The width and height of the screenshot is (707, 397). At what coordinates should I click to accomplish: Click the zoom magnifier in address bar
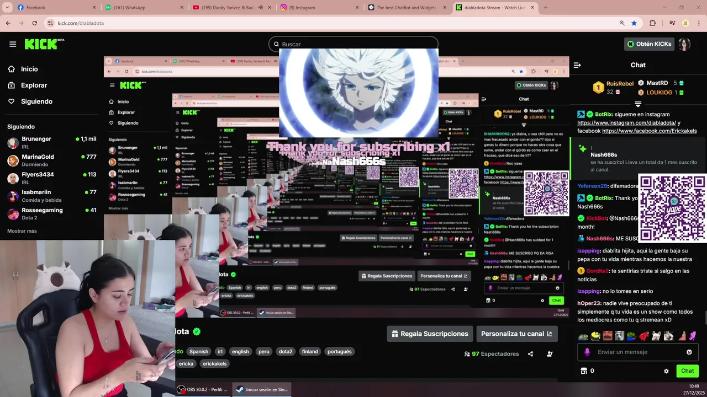point(622,23)
